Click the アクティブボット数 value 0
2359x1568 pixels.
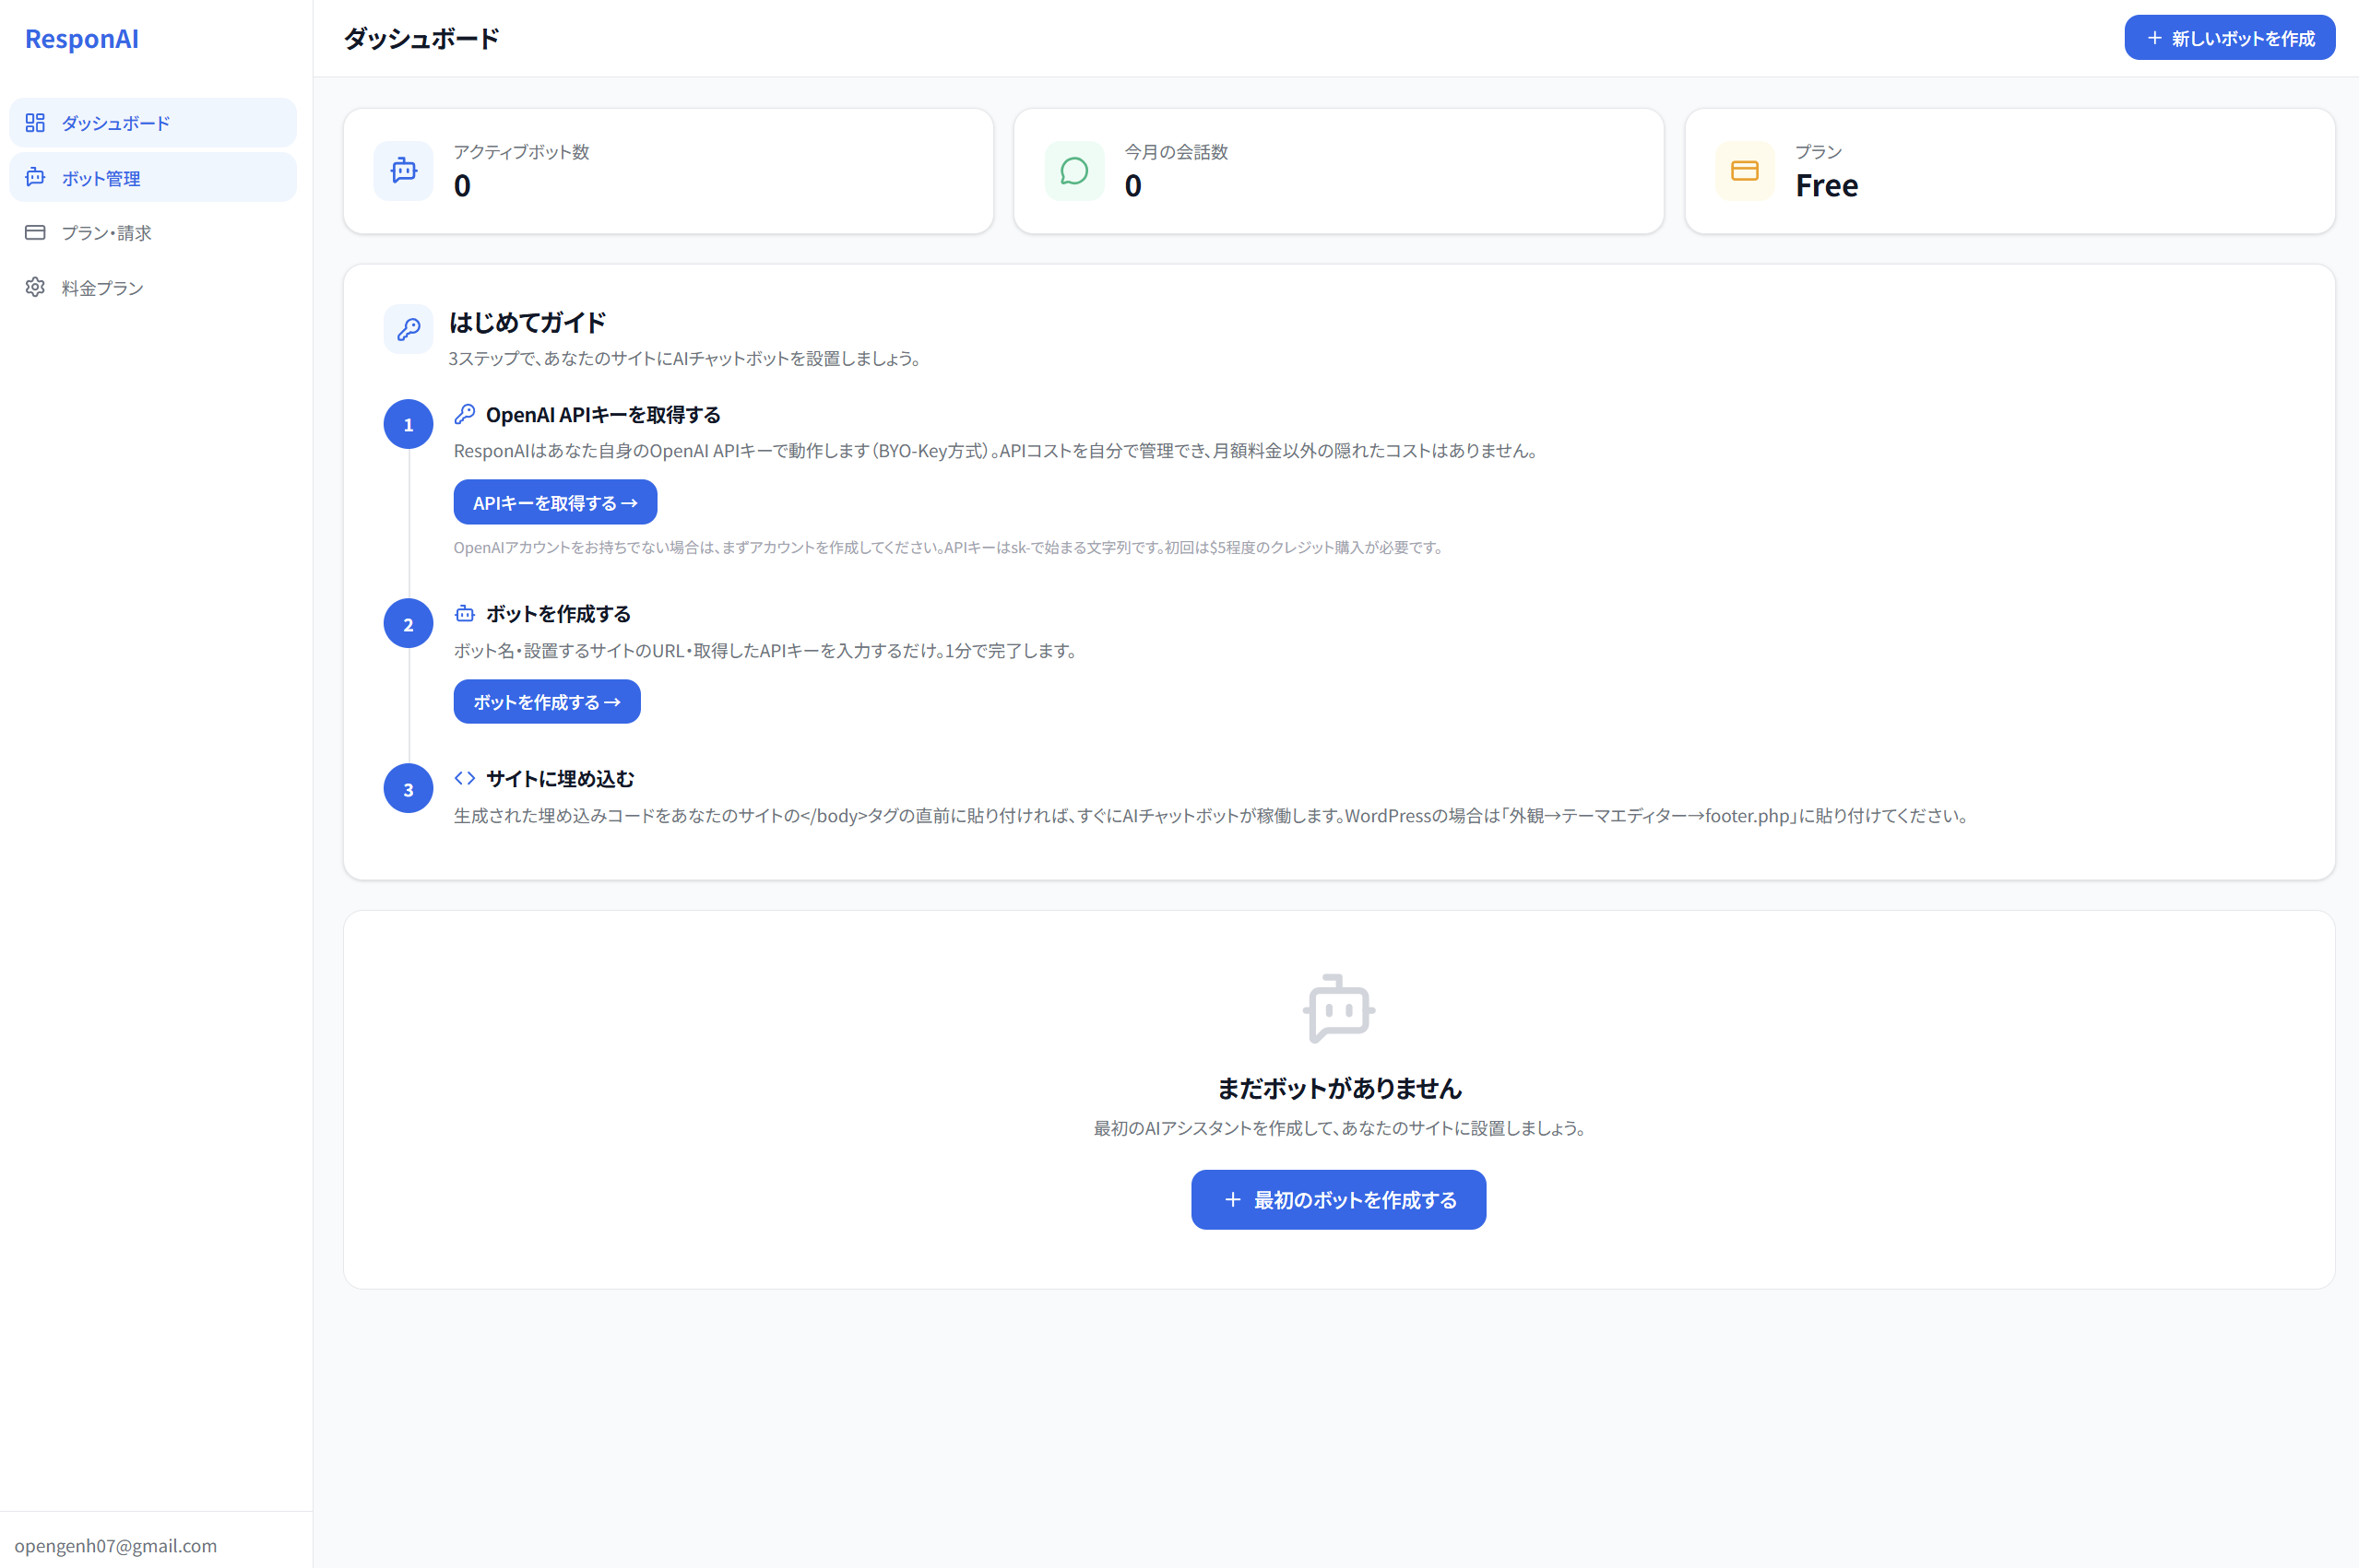462,186
